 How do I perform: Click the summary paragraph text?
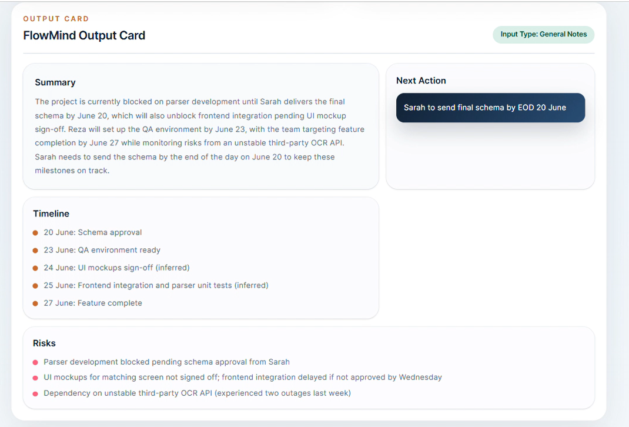click(200, 136)
